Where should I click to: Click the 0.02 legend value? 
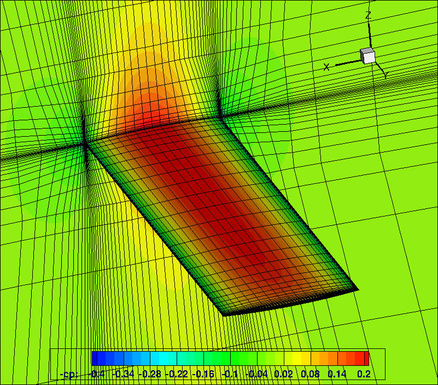(284, 374)
